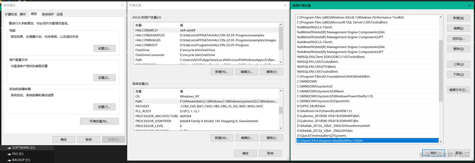
Task: Cancel the 环境变量 dialog
Action: (270, 153)
